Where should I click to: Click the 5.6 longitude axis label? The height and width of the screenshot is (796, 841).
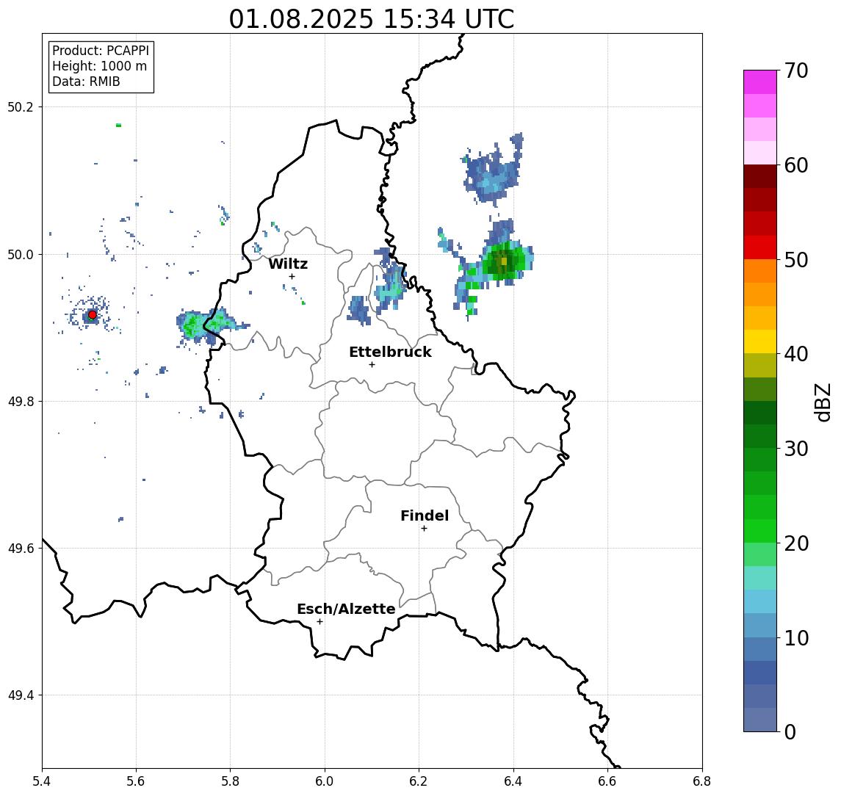(136, 781)
